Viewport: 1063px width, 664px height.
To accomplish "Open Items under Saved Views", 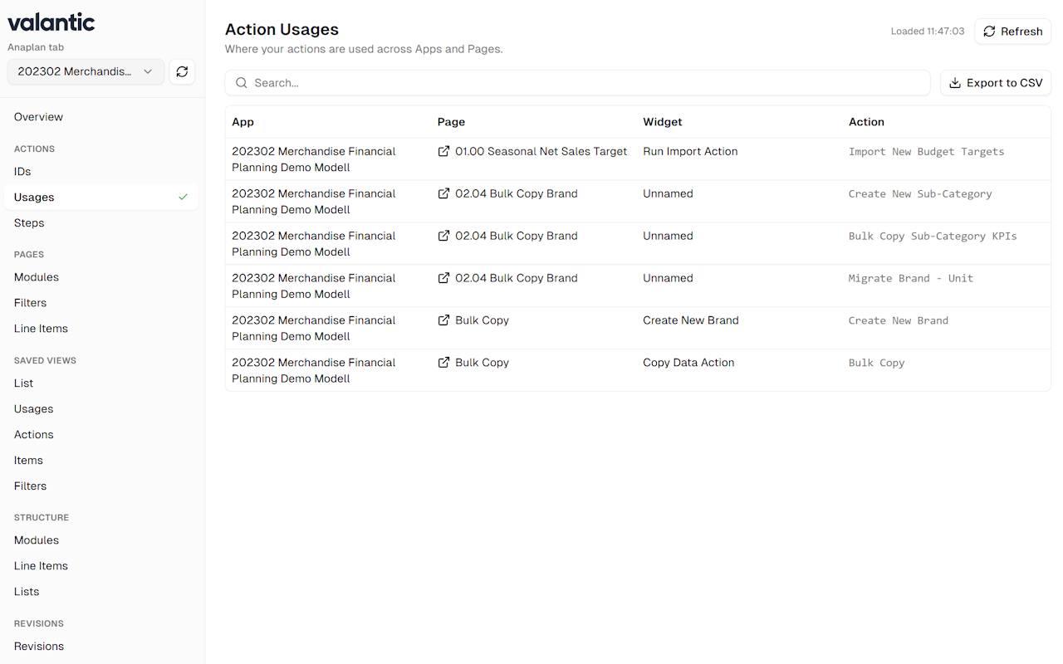I will [101, 461].
